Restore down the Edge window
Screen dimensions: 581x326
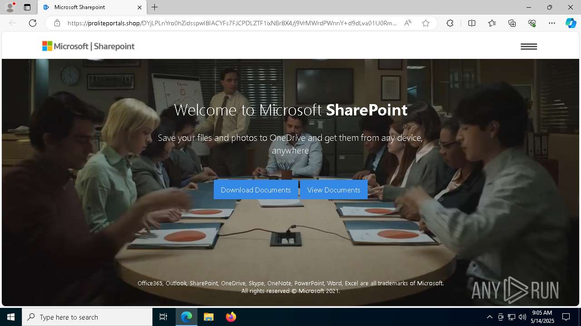coord(550,7)
